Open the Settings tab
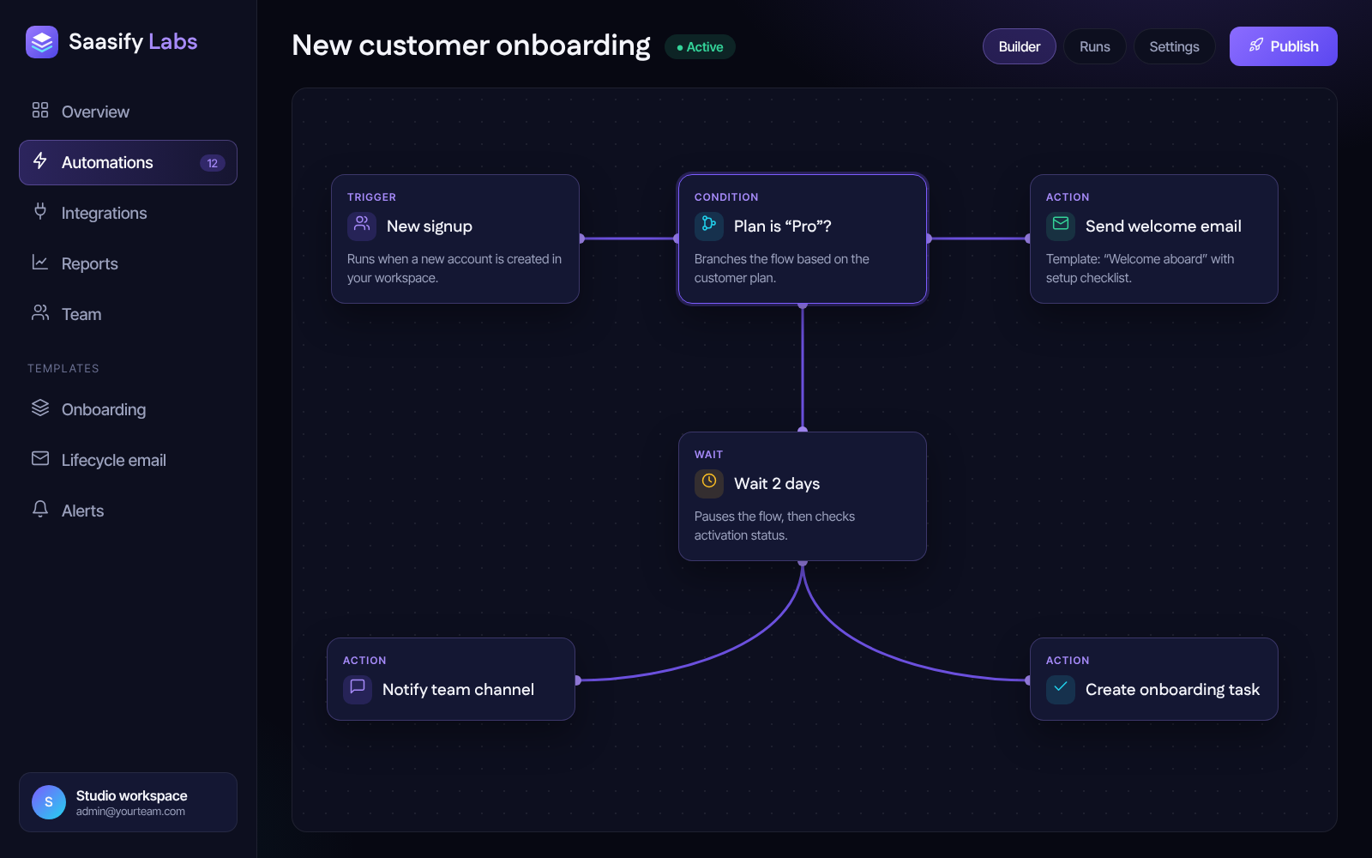This screenshot has height=858, width=1372. pyautogui.click(x=1174, y=46)
